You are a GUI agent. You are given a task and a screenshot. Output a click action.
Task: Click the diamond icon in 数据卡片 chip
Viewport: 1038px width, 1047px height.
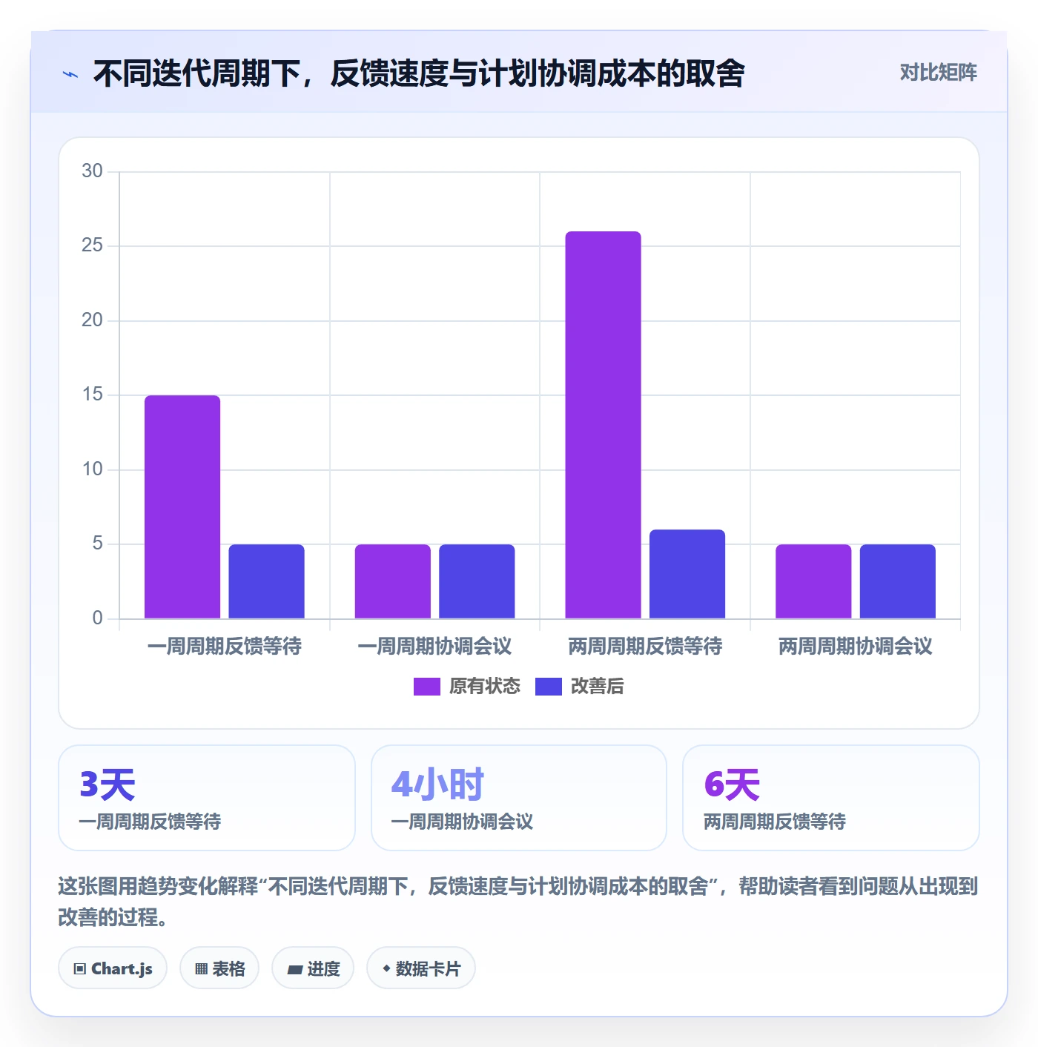tap(386, 968)
